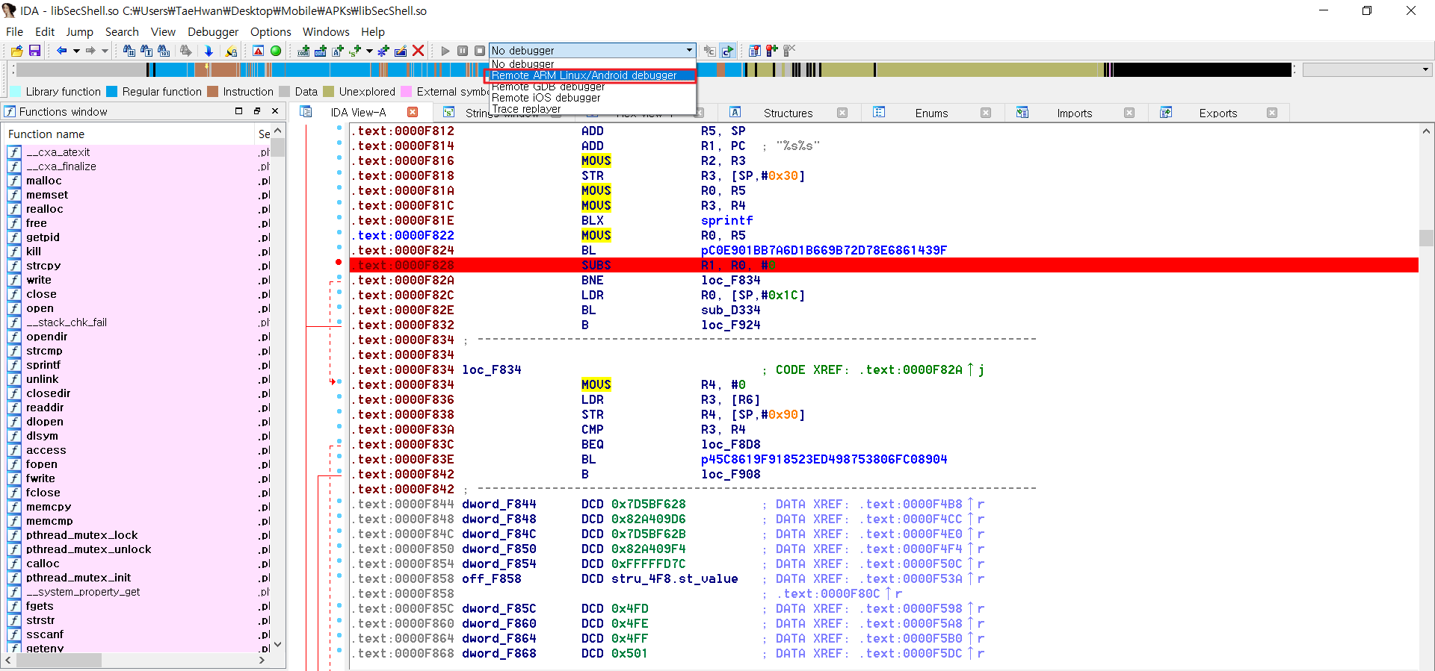Expand the jump-forward history arrow
1435x671 pixels.
105,51
